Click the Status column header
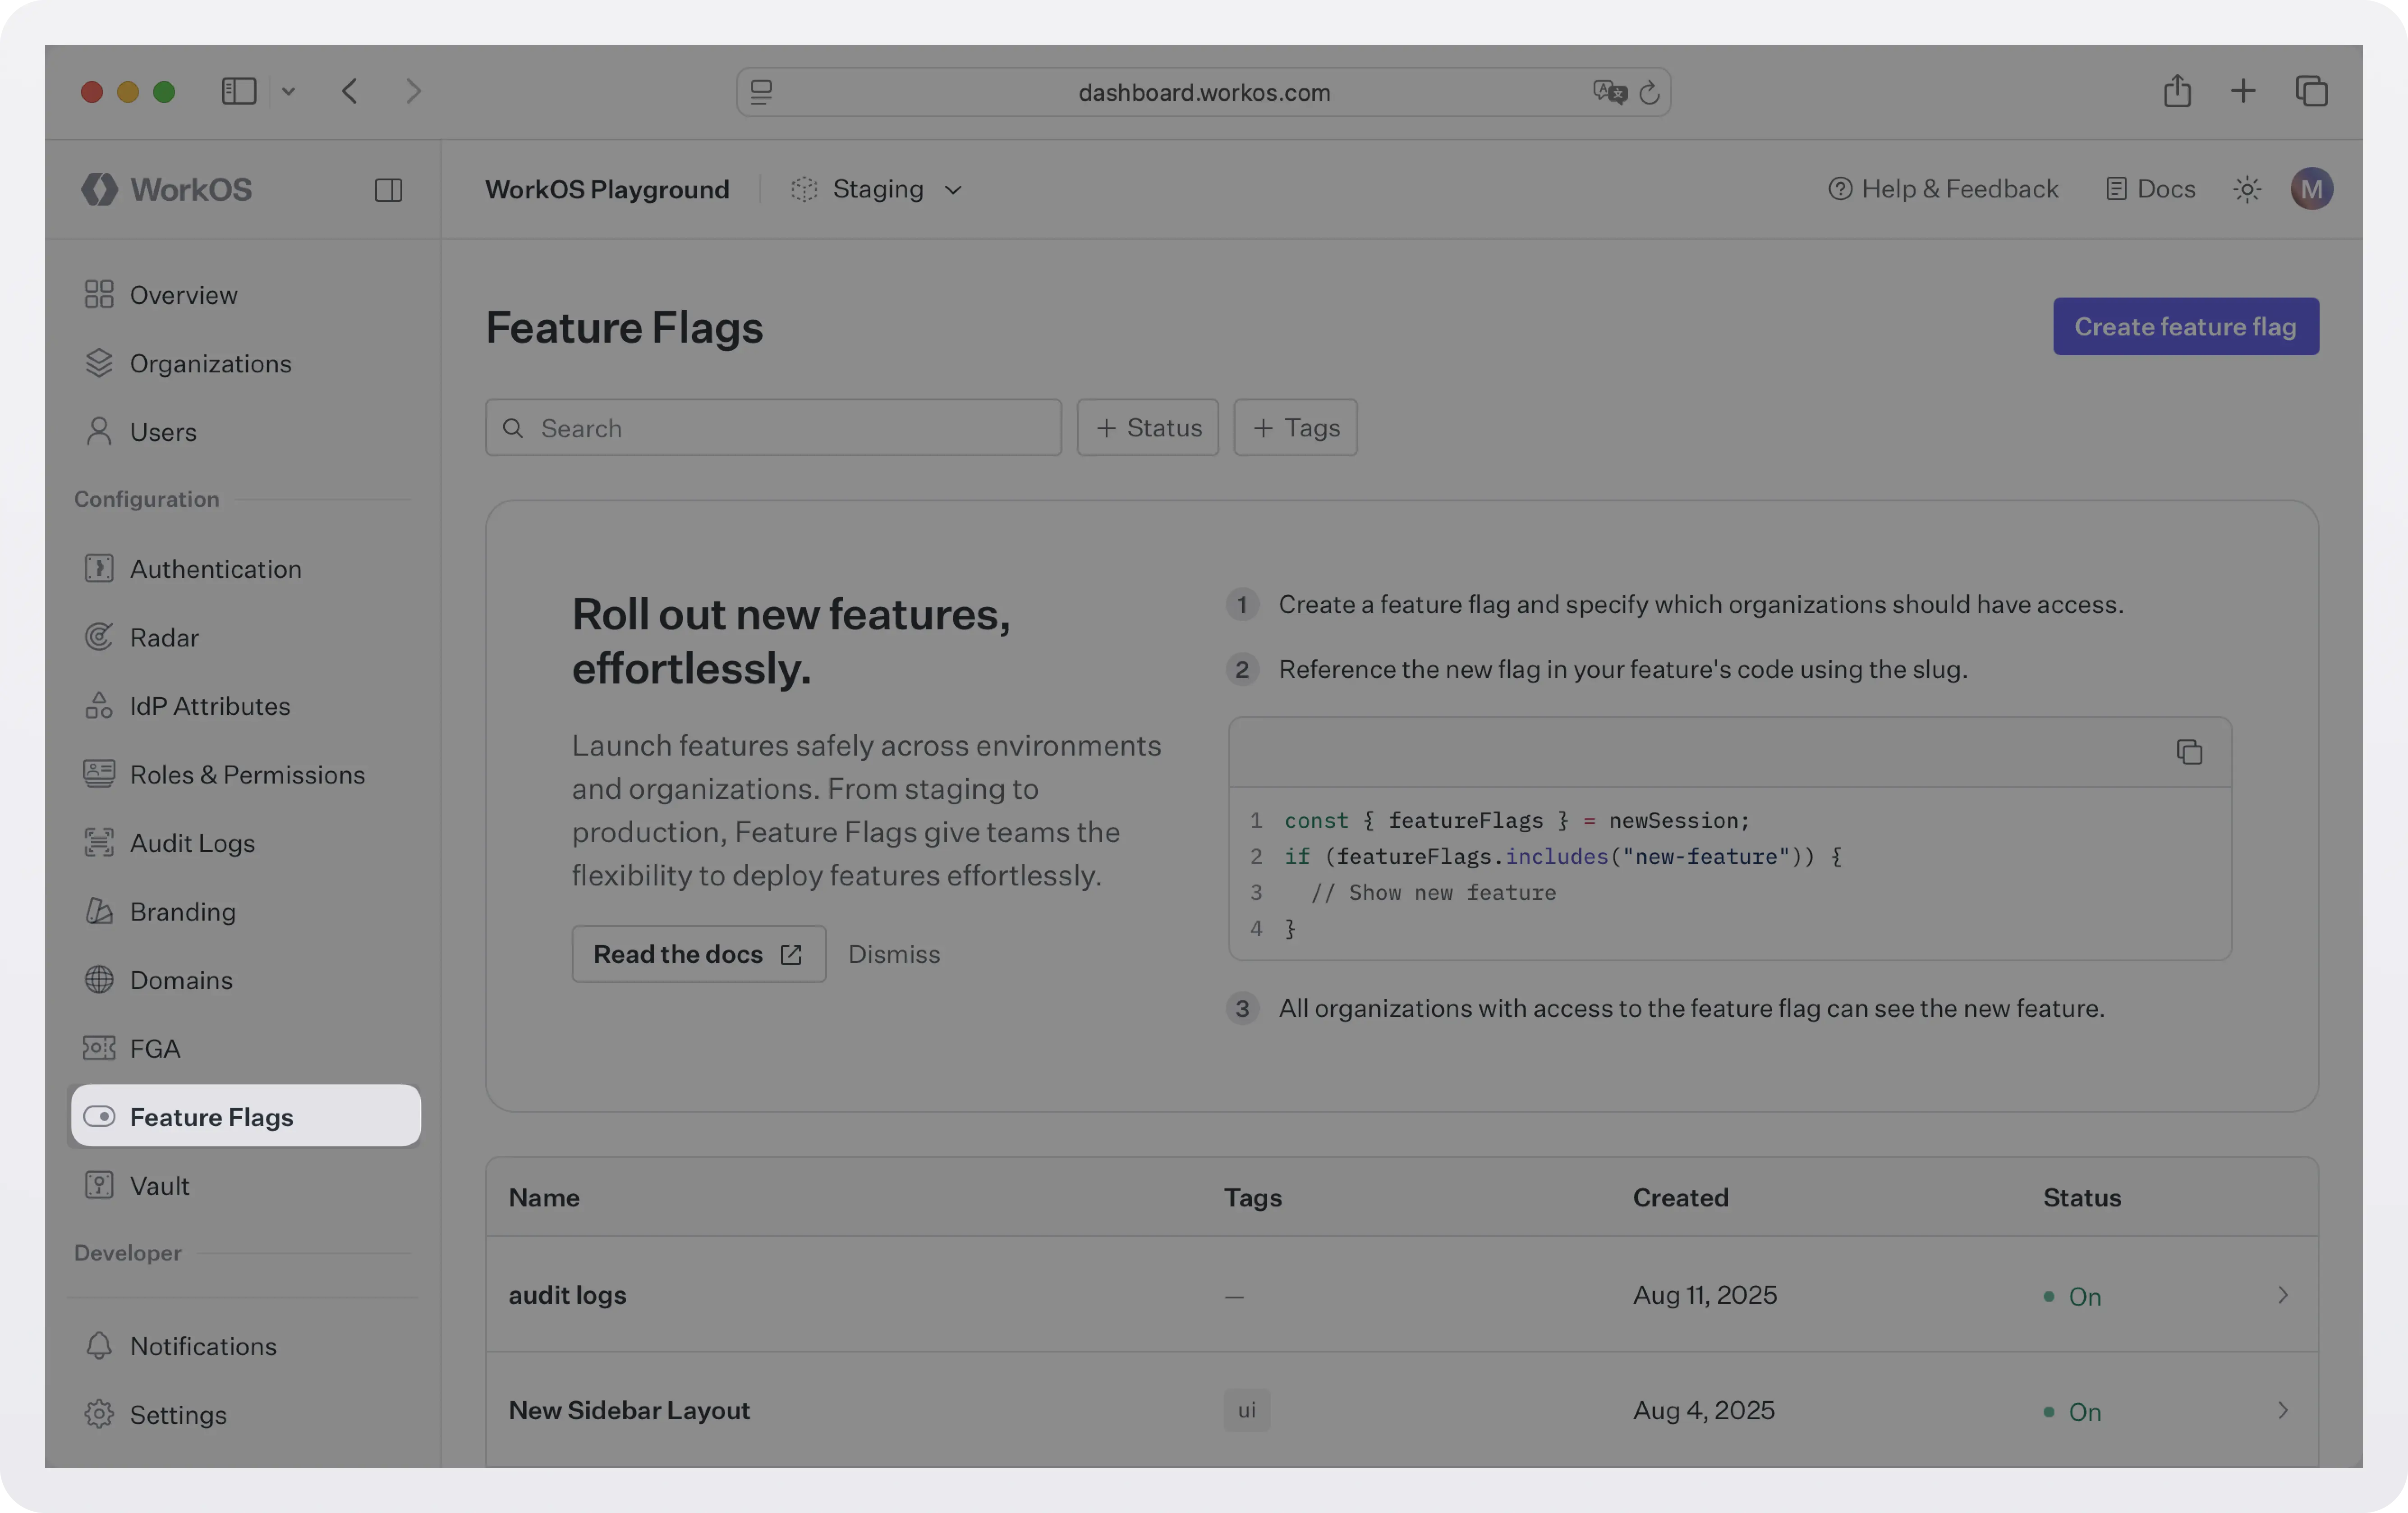Viewport: 2408px width, 1513px height. 2082,1197
